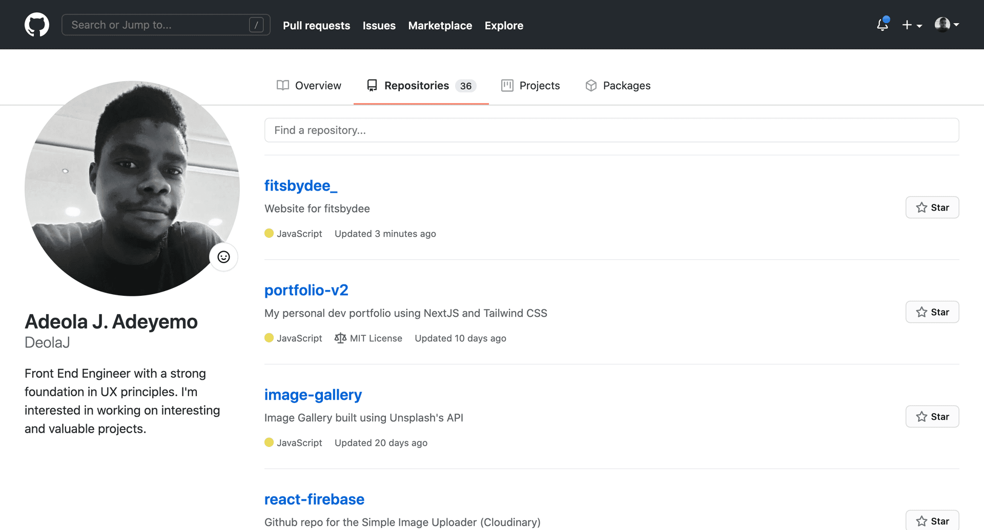Screen dimensions: 984x530
Task: Focus the Find a repository field
Action: click(x=611, y=130)
